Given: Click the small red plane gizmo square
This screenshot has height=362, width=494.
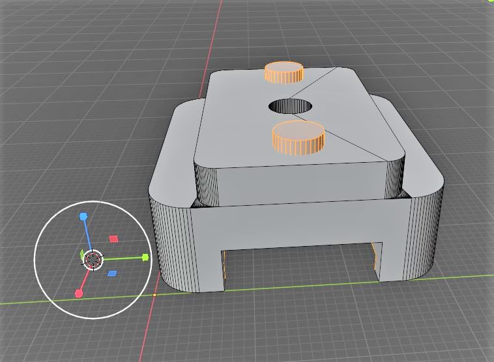Looking at the screenshot, I should pos(113,239).
